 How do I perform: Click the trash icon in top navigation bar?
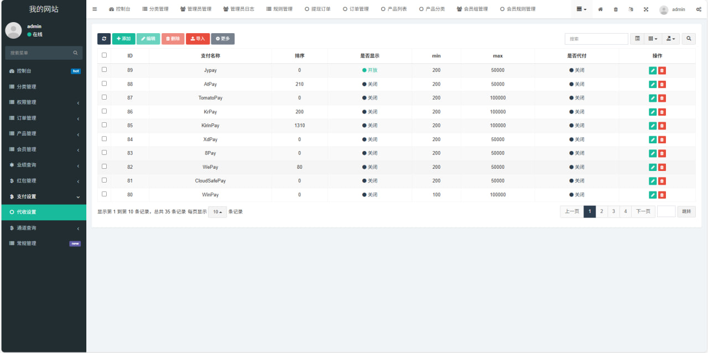point(616,9)
